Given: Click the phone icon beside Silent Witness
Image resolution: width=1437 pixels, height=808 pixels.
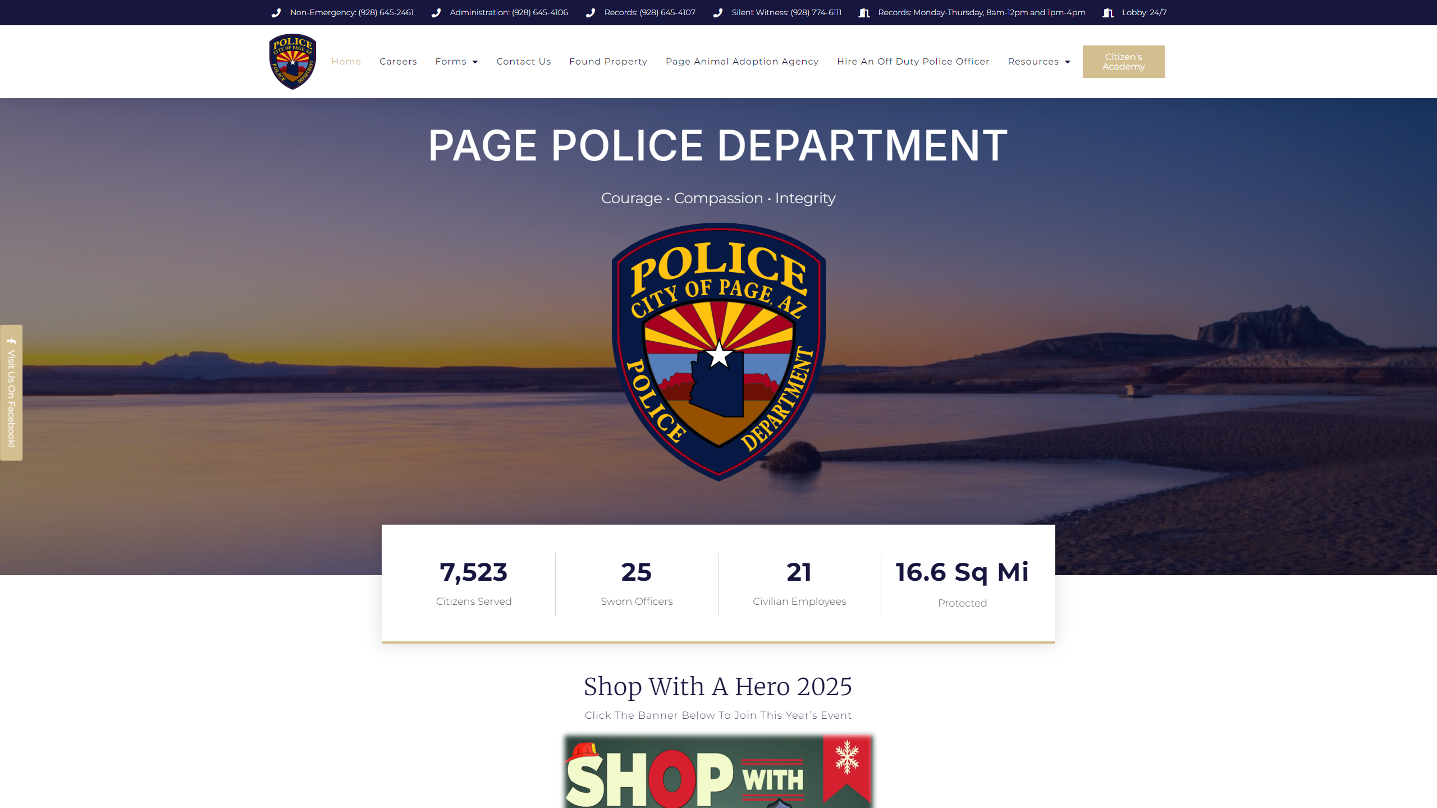Looking at the screenshot, I should (x=718, y=12).
